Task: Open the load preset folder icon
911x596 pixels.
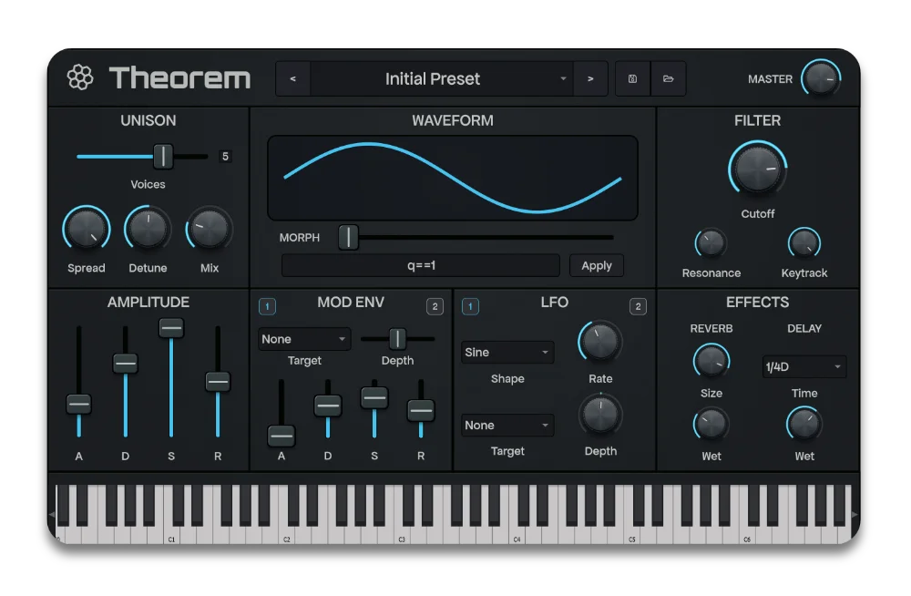Action: coord(668,79)
